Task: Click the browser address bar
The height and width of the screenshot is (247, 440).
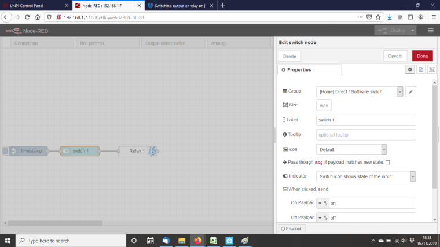Action: click(208, 17)
